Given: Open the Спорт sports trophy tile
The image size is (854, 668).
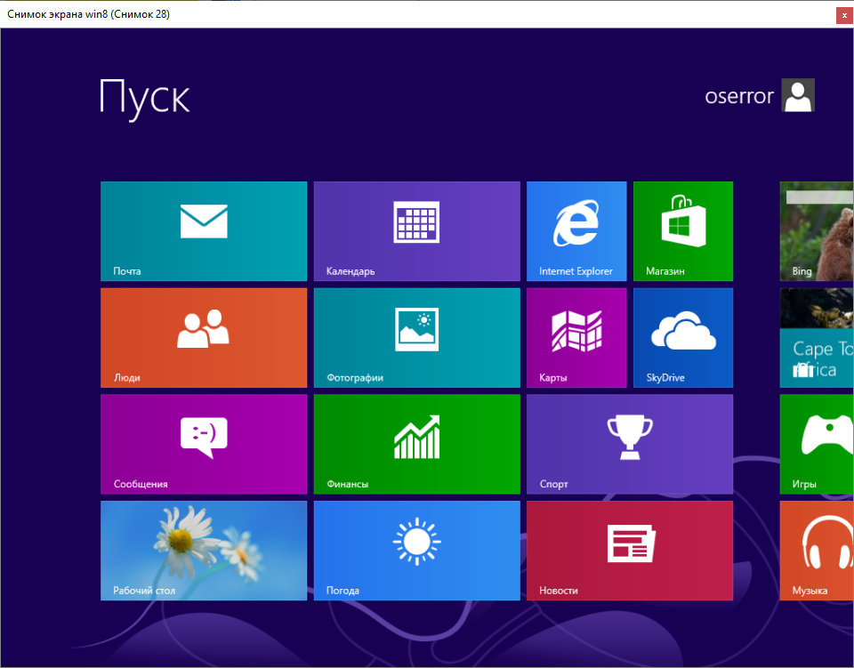Looking at the screenshot, I should tap(630, 444).
